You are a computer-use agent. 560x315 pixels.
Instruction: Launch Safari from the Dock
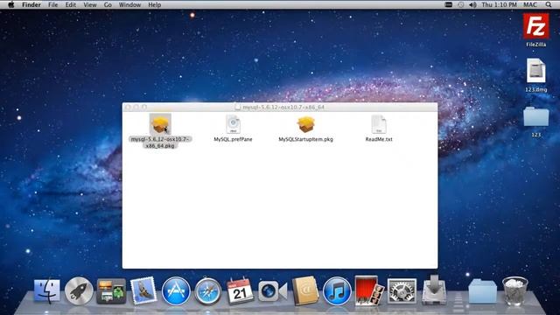tap(208, 291)
